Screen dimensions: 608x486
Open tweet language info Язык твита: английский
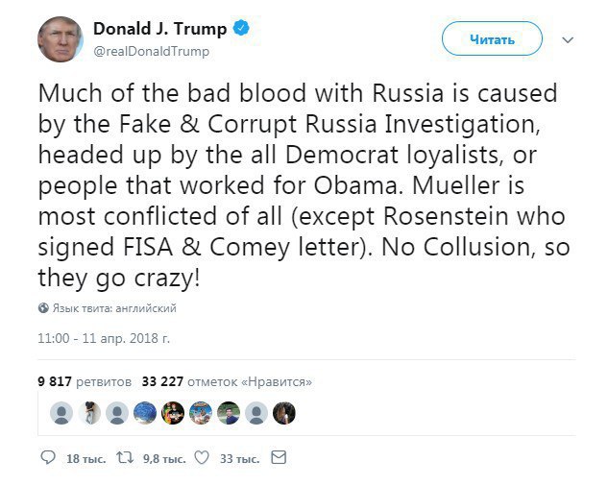click(113, 308)
